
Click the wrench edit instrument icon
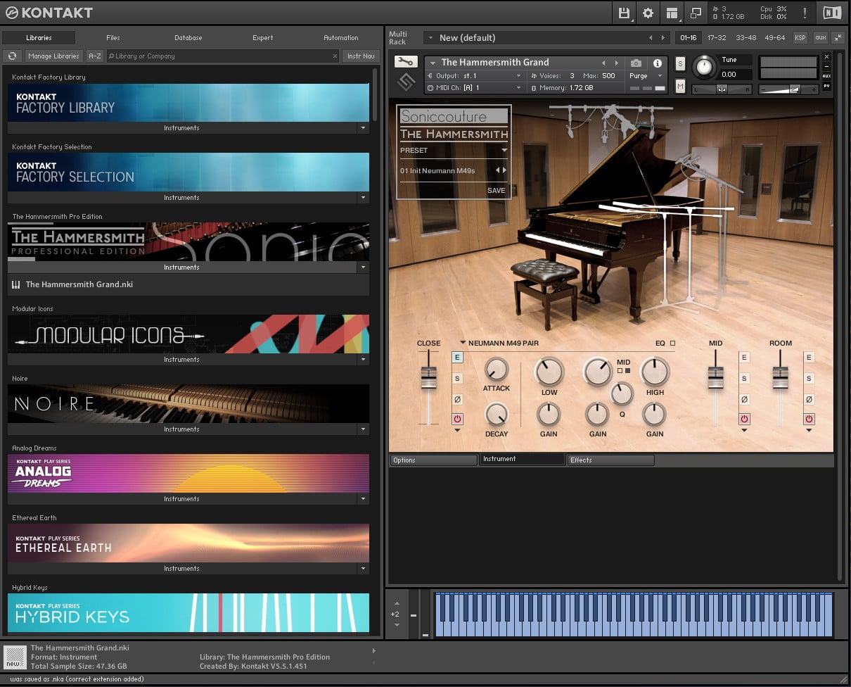[405, 62]
